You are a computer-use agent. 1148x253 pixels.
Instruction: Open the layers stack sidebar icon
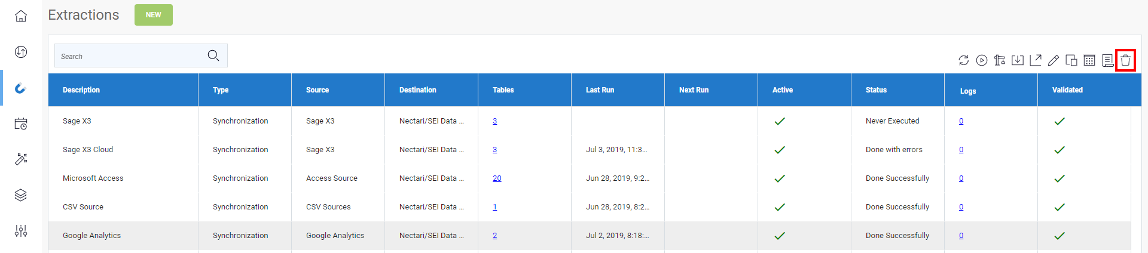[21, 195]
